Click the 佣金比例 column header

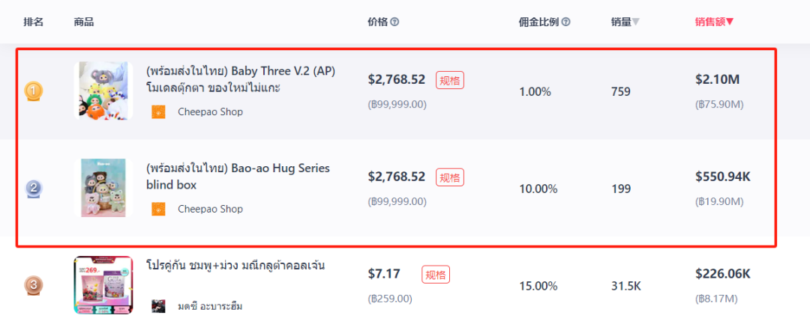pyautogui.click(x=538, y=22)
